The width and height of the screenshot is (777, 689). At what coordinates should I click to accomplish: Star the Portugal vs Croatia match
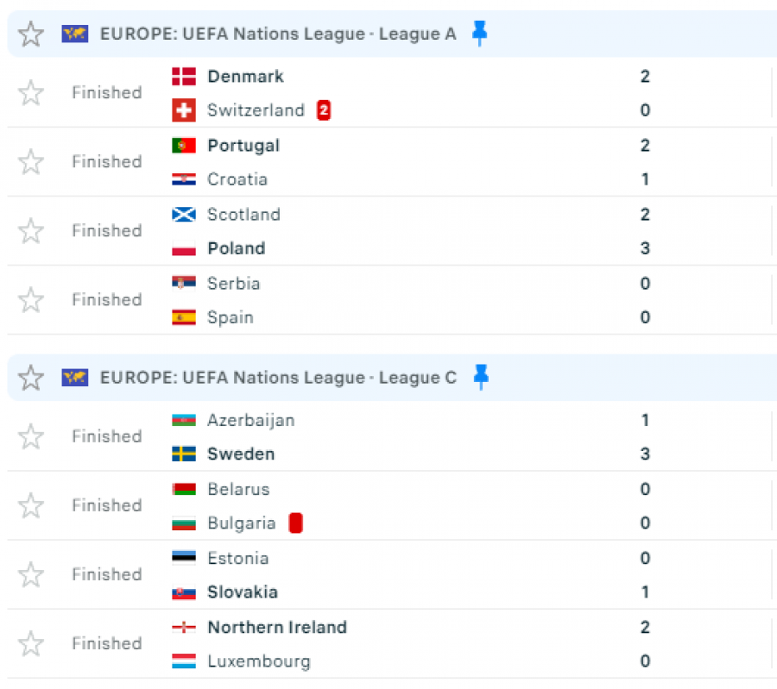pos(31,162)
